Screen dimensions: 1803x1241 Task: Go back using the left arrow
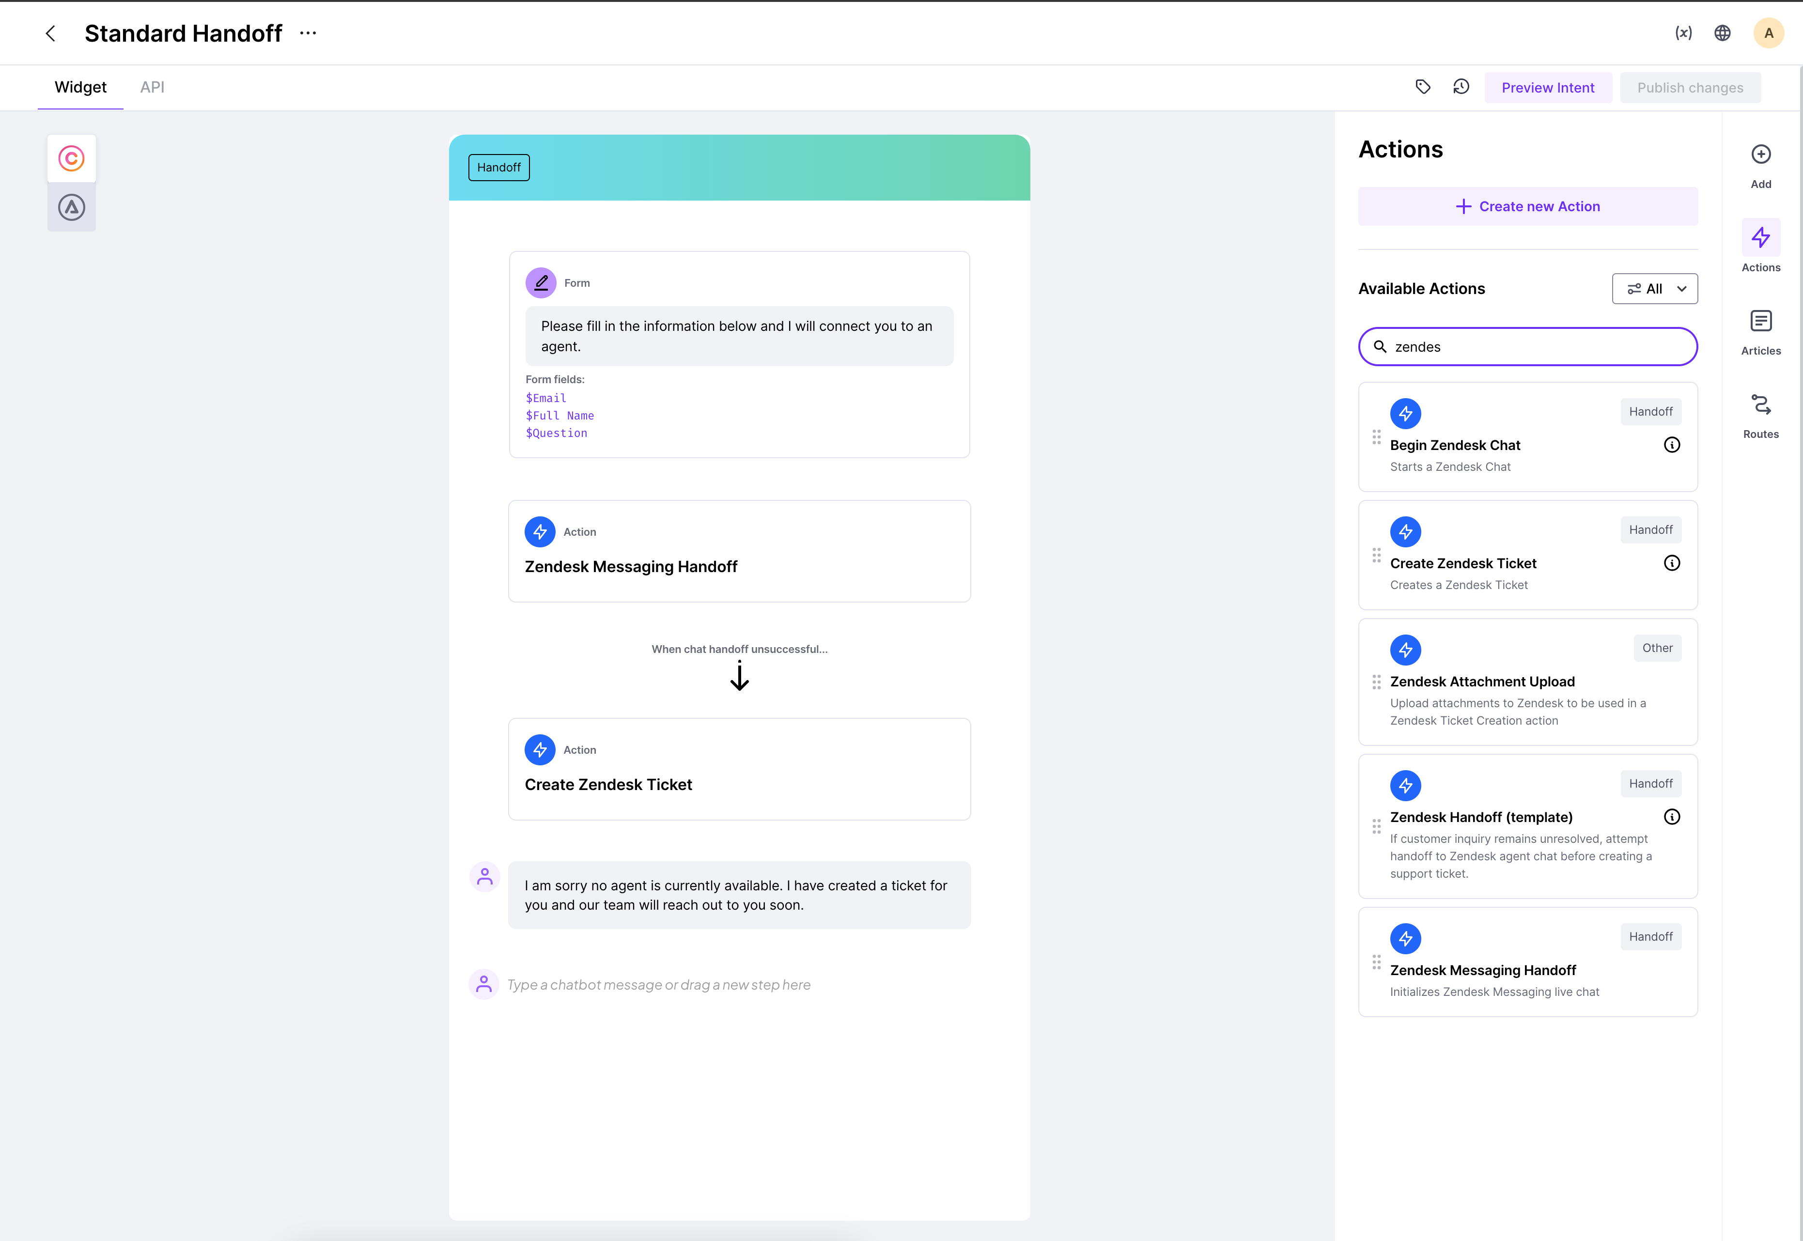pos(50,33)
